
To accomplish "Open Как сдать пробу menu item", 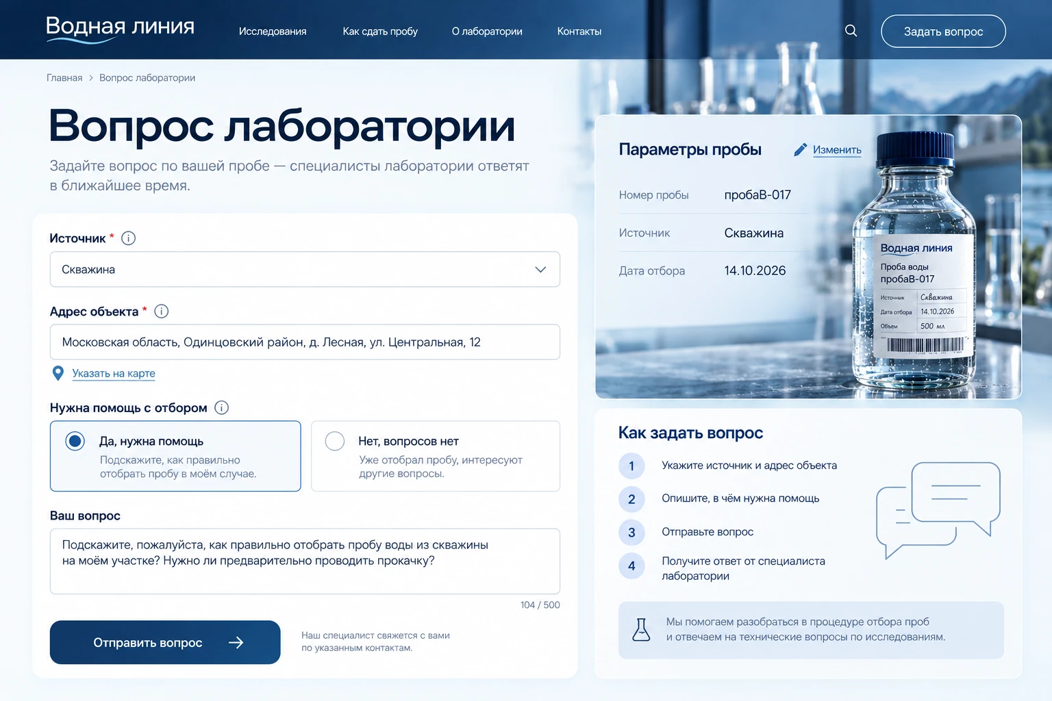I will pos(380,31).
